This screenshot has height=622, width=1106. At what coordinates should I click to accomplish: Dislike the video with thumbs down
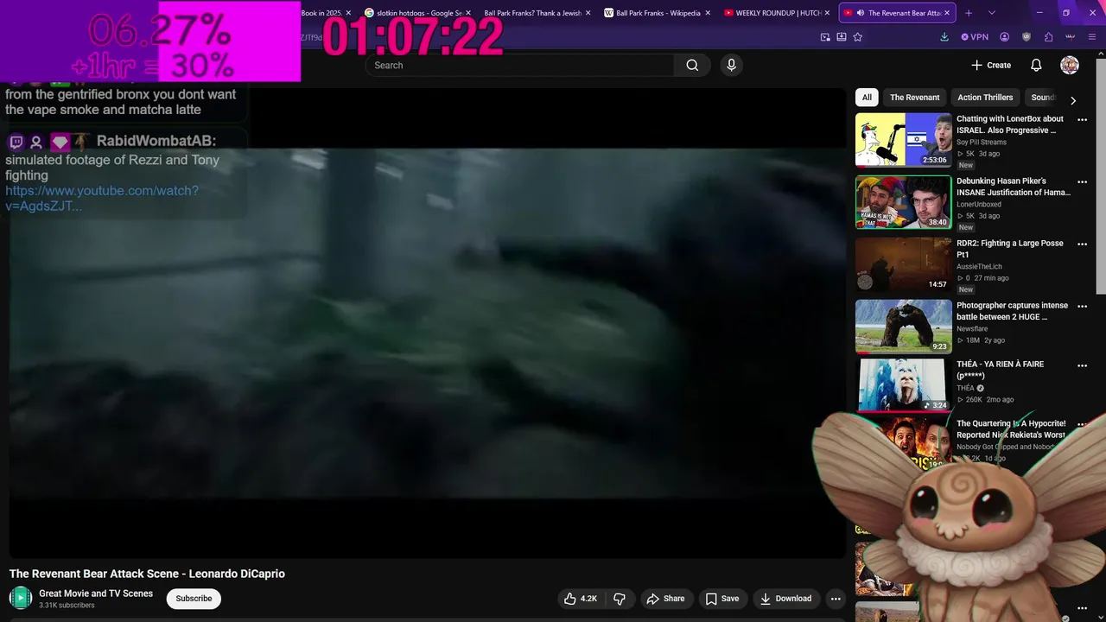pos(620,599)
